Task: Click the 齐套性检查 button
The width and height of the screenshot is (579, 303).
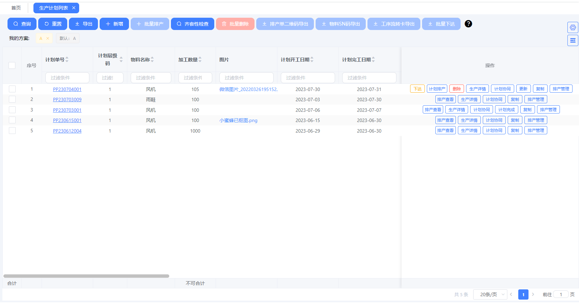Action: (192, 24)
